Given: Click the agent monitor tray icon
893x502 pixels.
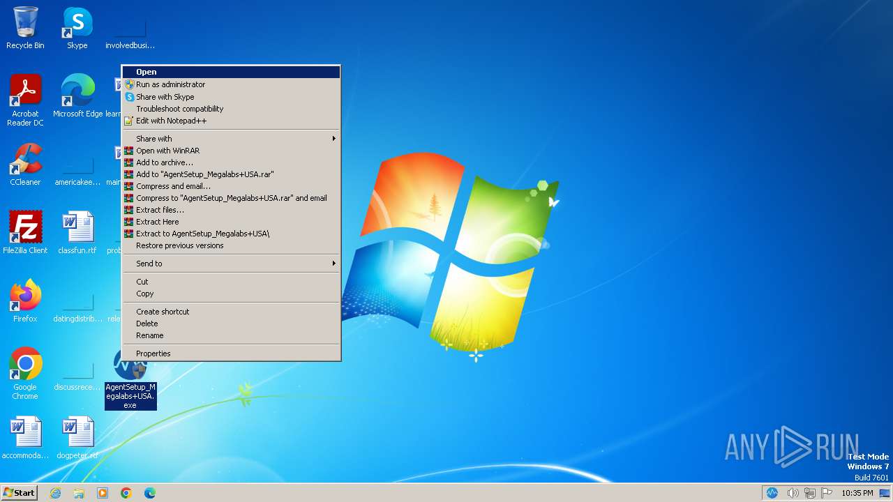Looking at the screenshot, I should pyautogui.click(x=772, y=493).
